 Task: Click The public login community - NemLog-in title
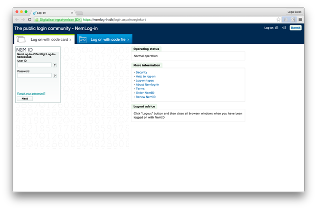click(56, 28)
